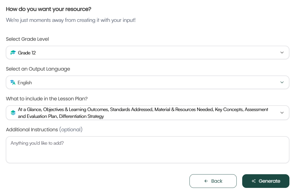
Task: Click the 'How do you want your resource?' heading
Action: pos(49,9)
